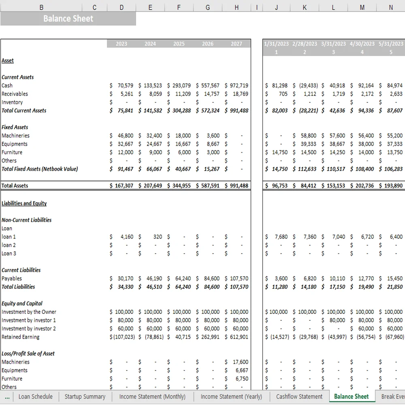Screen dimensions: 405x405
Task: Select the 2027 Total Liabilities value
Action: tap(237, 287)
